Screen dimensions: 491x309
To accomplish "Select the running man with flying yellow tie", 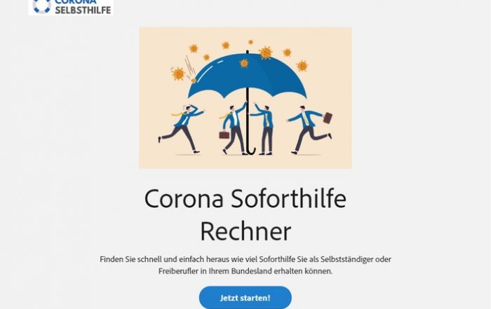I will pyautogui.click(x=181, y=129).
